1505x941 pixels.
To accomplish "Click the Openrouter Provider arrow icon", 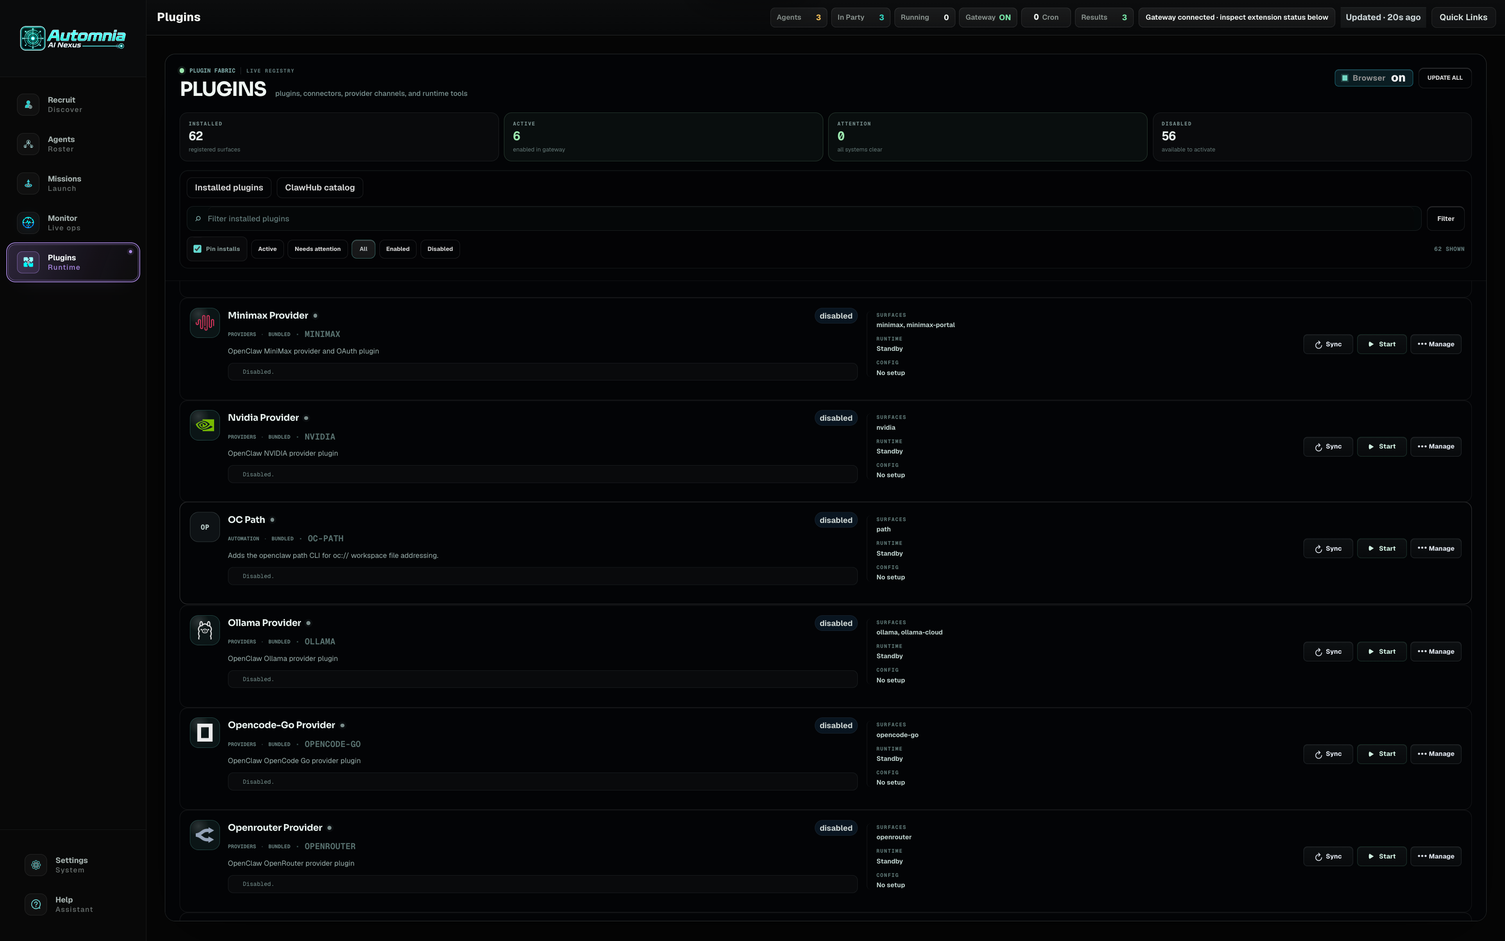I will tap(205, 834).
